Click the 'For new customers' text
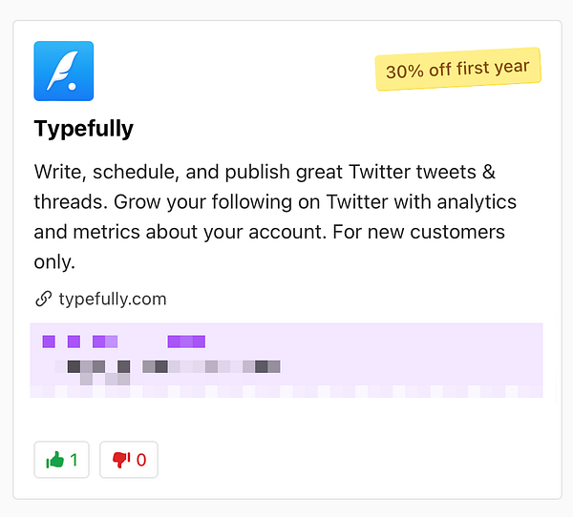The height and width of the screenshot is (517, 573). pyautogui.click(x=419, y=232)
